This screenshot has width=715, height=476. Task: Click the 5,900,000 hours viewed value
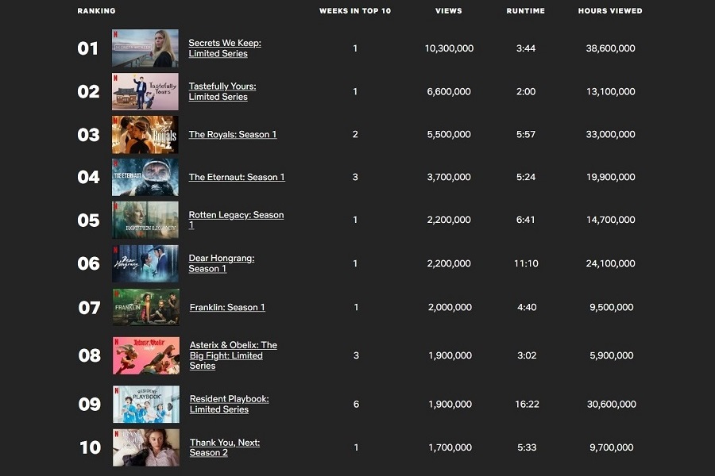[x=612, y=355]
